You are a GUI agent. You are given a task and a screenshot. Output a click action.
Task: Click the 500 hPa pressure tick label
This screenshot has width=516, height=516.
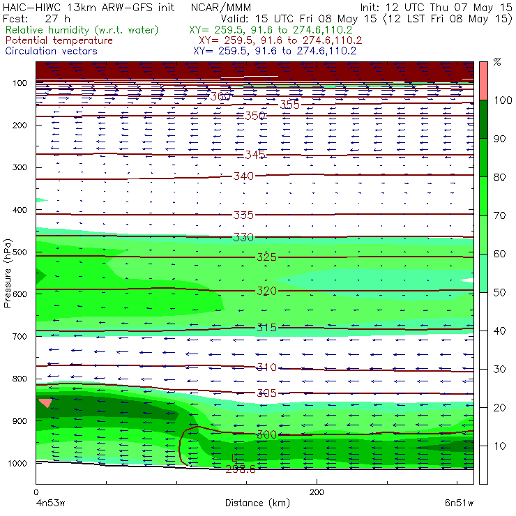[20, 252]
